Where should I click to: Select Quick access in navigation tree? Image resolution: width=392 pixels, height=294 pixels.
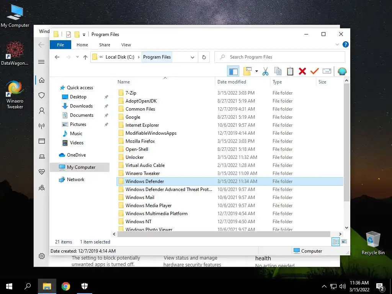point(80,88)
